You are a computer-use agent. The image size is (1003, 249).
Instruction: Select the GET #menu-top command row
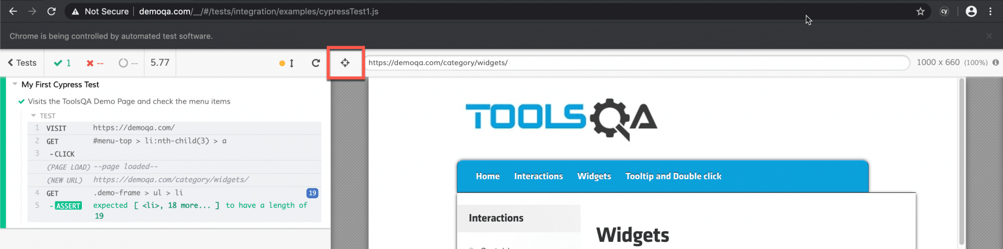pyautogui.click(x=174, y=141)
